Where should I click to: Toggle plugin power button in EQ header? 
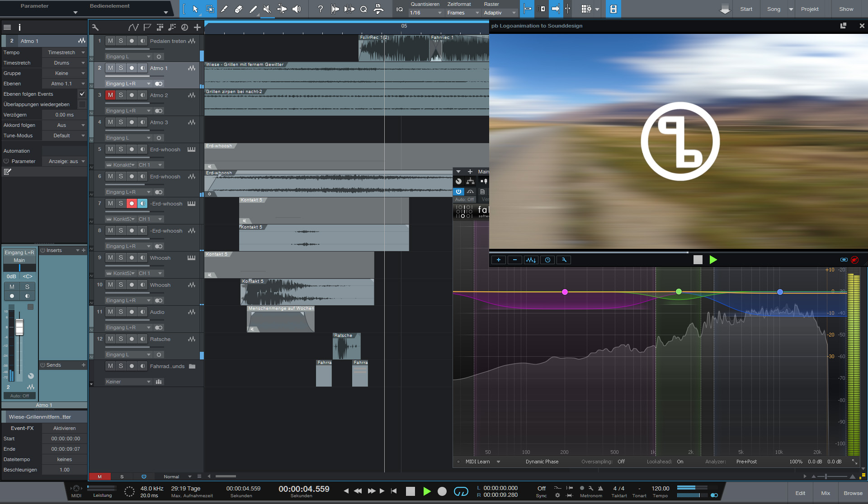pos(458,191)
